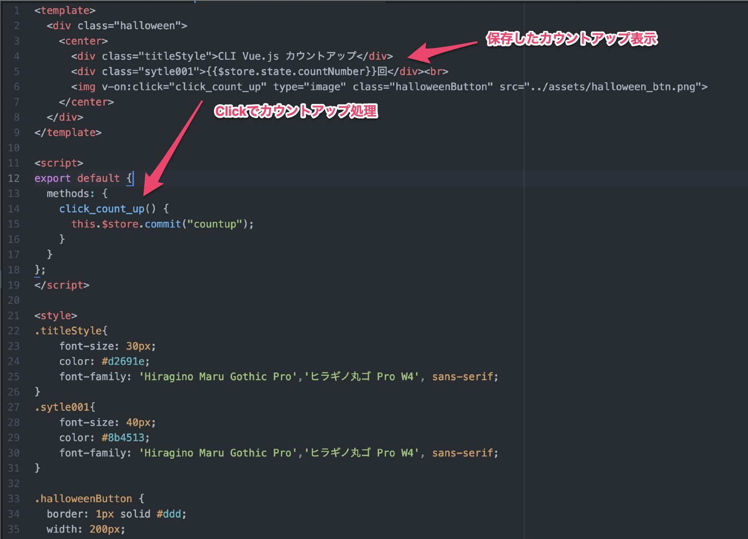Click "sans-serif" on line 30
The image size is (748, 539).
tap(462, 453)
